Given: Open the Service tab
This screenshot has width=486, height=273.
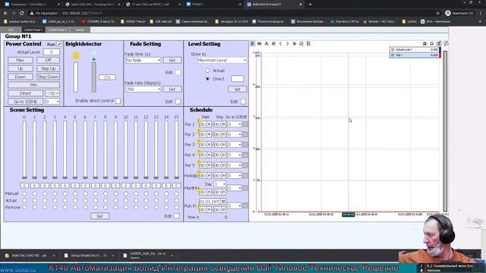Looking at the screenshot, I should click(80, 30).
